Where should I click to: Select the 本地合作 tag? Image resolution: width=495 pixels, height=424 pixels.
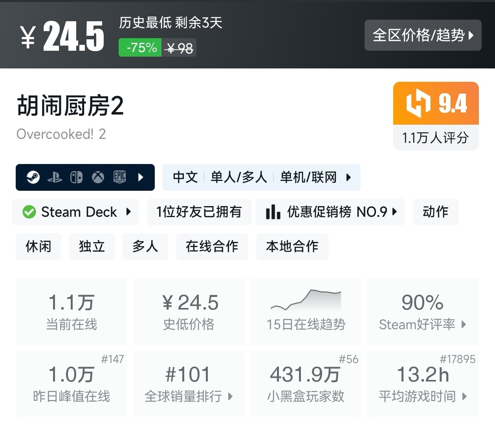click(292, 247)
